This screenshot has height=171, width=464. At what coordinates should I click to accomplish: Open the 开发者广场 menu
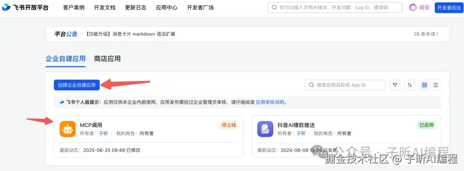(200, 8)
